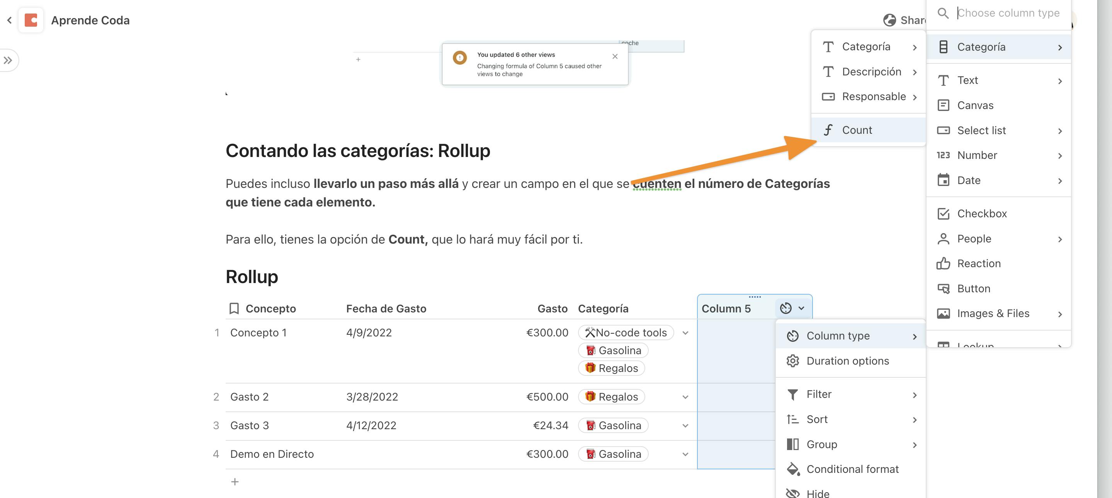Screen dimensions: 1112x498
Task: Click the Concepto bookmark display column icon
Action: click(234, 309)
